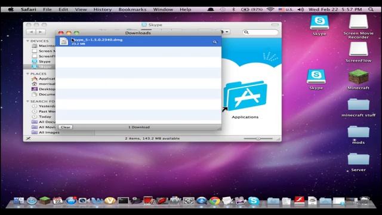
Task: Select All Movies saved search
Action: coord(44,127)
